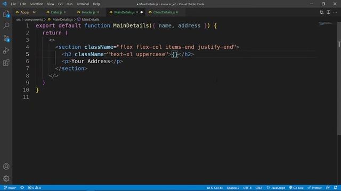Open the Selection menu
Viewport: 341px width, 191px height.
coord(36,4)
